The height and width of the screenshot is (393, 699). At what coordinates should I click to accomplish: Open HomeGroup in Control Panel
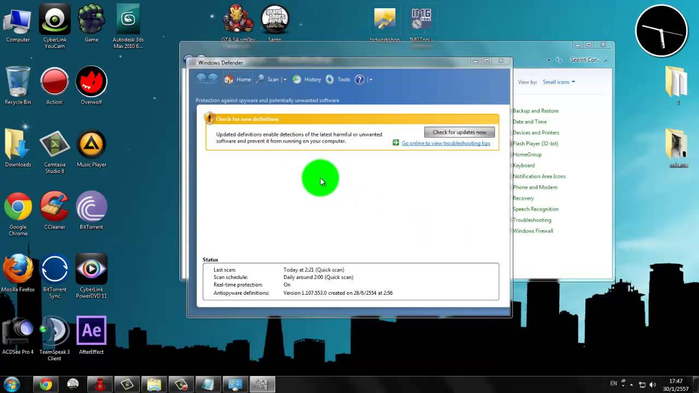pos(527,154)
